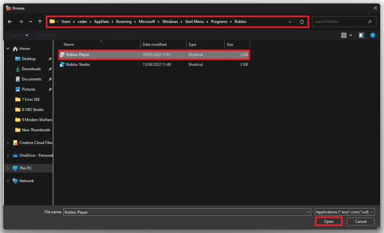Click Roblox Studio date 13/04/2022 11:48
The width and height of the screenshot is (384, 233).
coord(157,65)
